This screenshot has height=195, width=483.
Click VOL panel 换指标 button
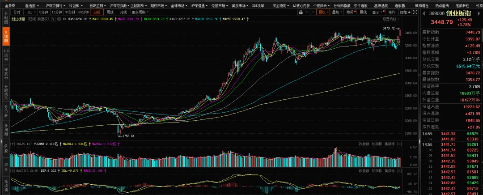click(x=390, y=144)
